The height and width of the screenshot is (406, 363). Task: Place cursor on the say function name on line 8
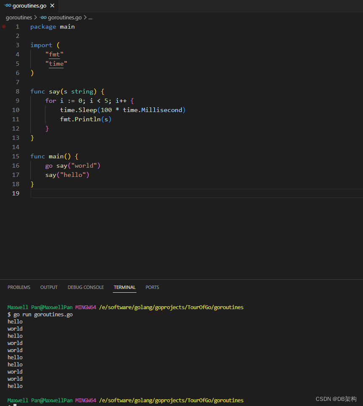54,91
